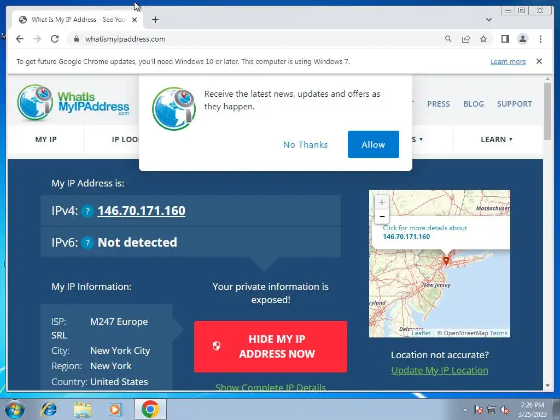The width and height of the screenshot is (560, 420).
Task: Click the Action Center flag tray icon
Action: pyautogui.click(x=479, y=410)
